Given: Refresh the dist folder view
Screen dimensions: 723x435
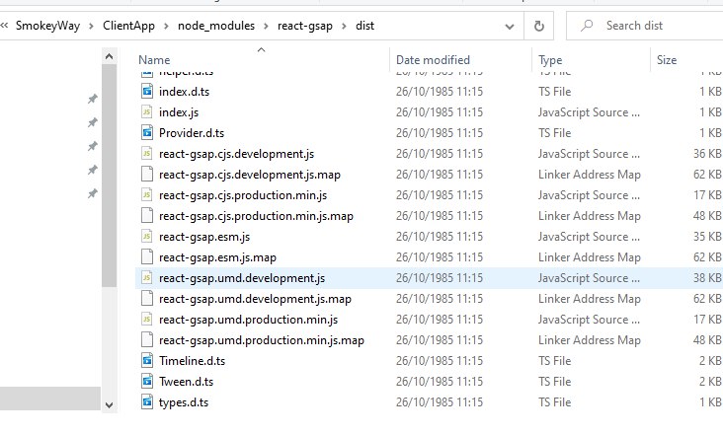Looking at the screenshot, I should point(538,26).
